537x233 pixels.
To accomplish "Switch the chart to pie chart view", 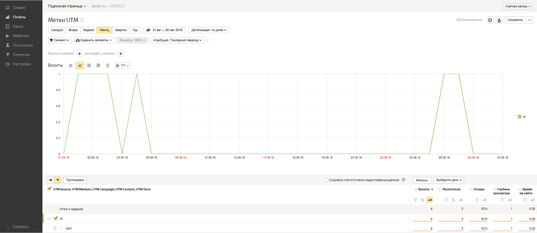I will tap(71, 66).
